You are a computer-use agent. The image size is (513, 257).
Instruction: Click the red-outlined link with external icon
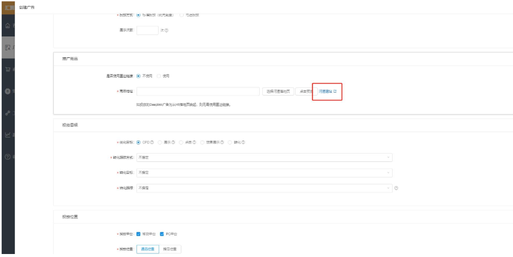tap(327, 91)
